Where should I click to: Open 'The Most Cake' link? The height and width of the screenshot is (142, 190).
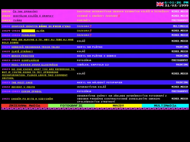(22, 83)
